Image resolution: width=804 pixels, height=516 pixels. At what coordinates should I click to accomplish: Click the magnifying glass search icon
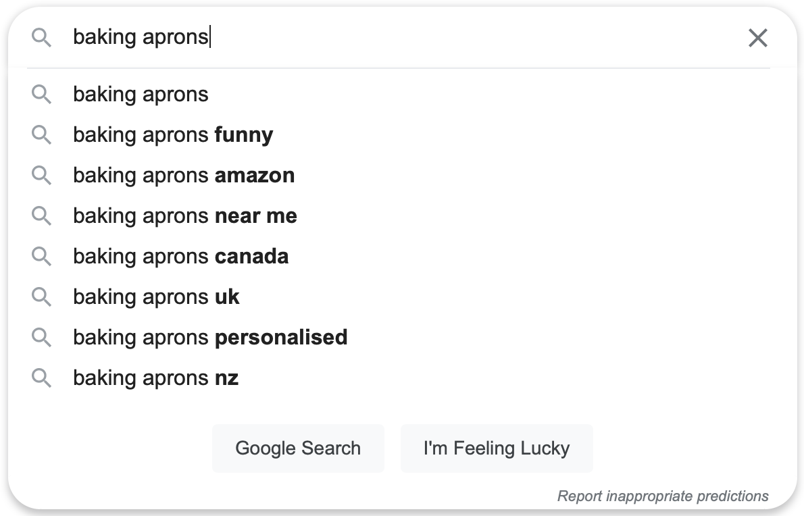[x=42, y=38]
